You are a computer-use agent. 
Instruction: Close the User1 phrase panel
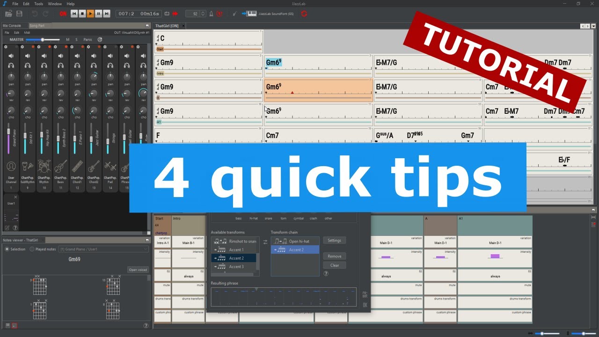tap(15, 197)
